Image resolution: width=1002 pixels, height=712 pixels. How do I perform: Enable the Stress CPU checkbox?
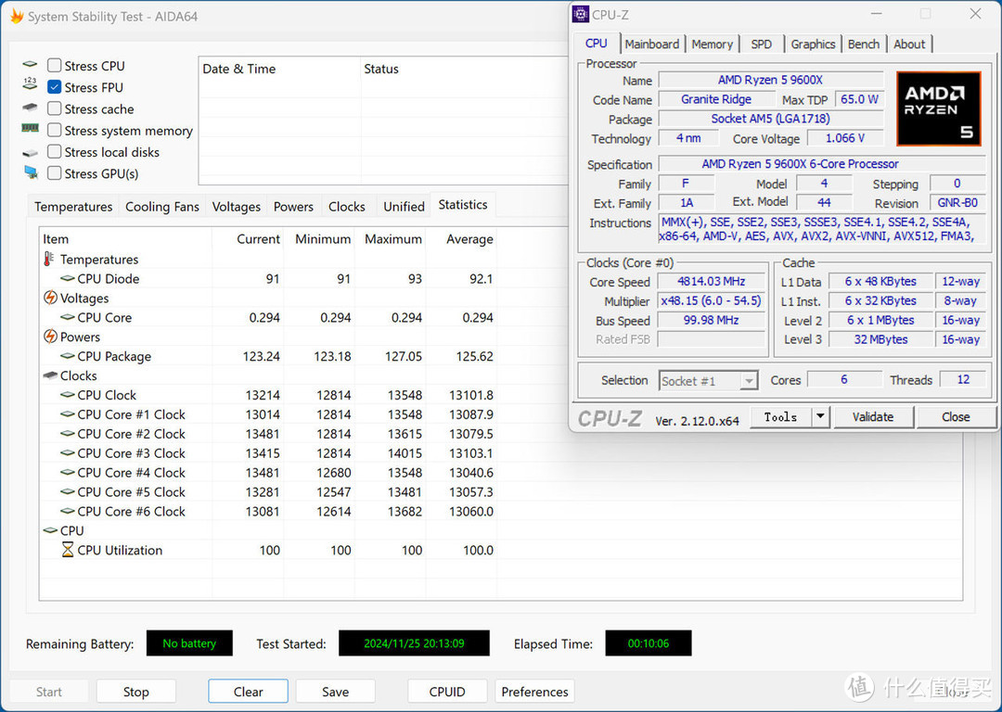pyautogui.click(x=55, y=66)
